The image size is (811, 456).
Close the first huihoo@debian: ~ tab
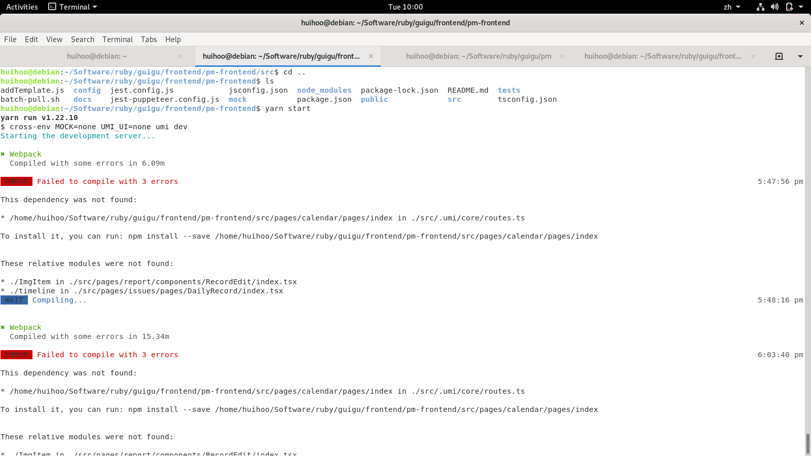click(180, 56)
